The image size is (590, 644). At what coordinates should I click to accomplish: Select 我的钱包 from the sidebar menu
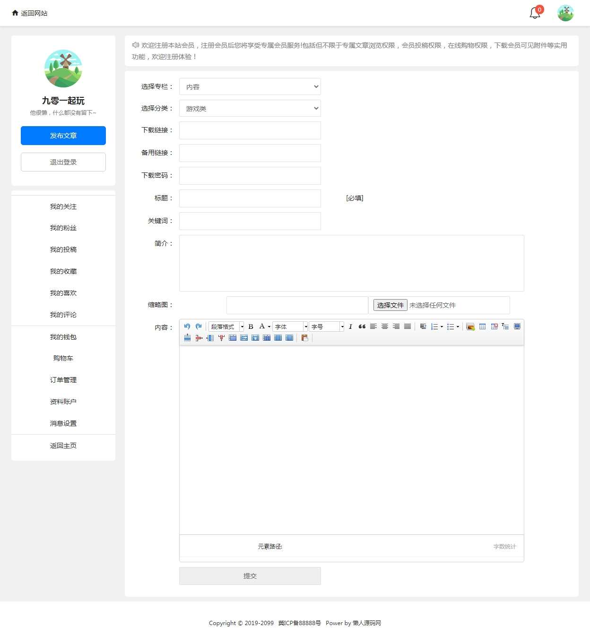coord(63,337)
